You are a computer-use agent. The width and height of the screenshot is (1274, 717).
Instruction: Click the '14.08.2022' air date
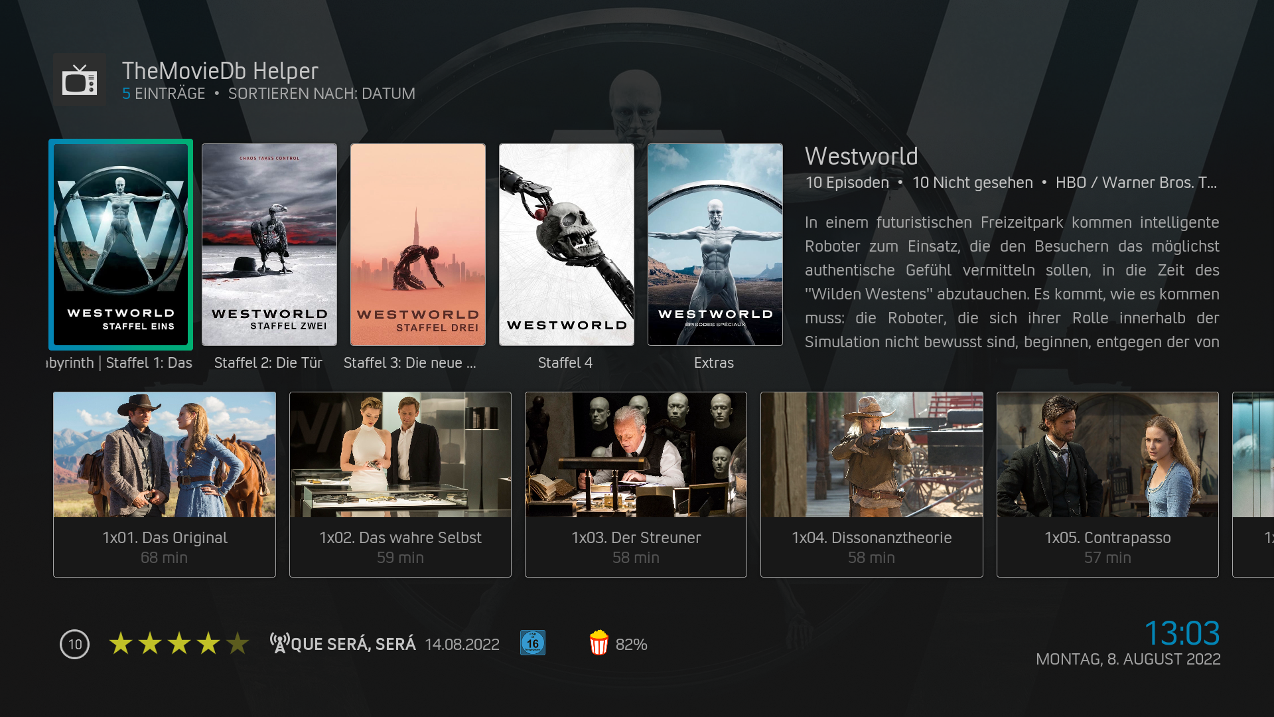tap(462, 645)
